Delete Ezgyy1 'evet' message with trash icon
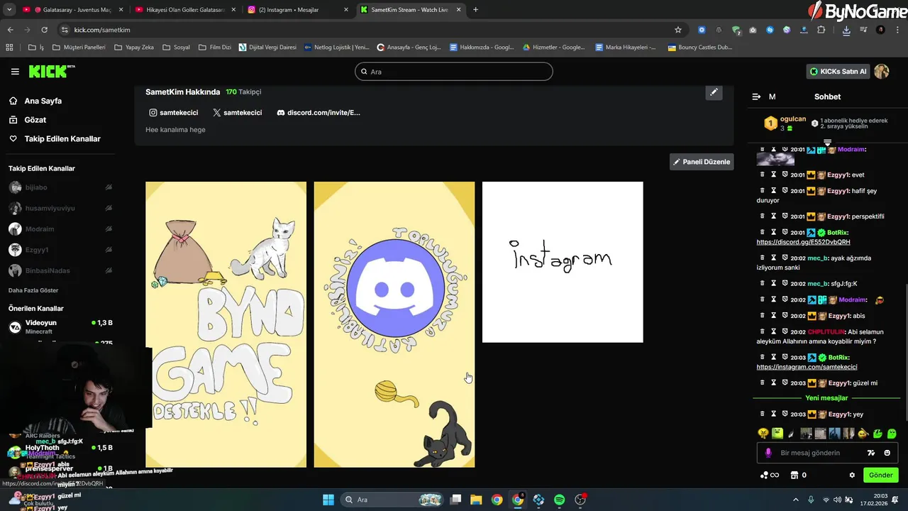908x511 pixels. pos(763,175)
